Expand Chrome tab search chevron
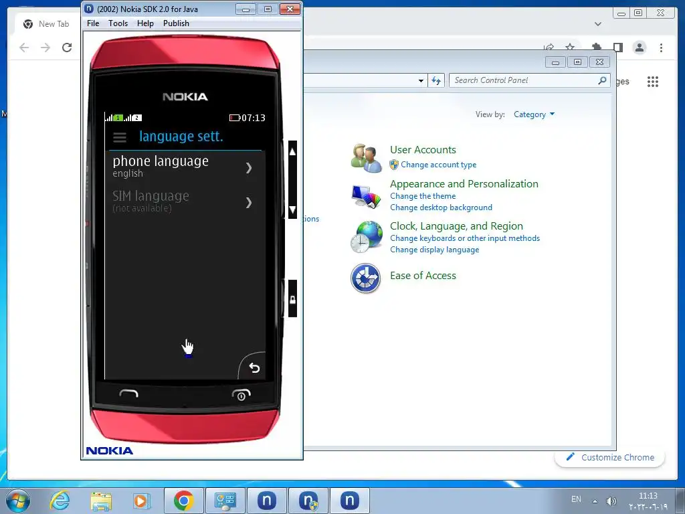 (597, 24)
